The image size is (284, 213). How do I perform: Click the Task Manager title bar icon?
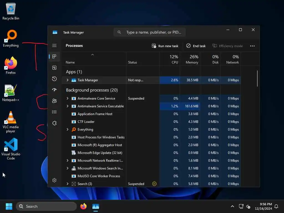55,32
